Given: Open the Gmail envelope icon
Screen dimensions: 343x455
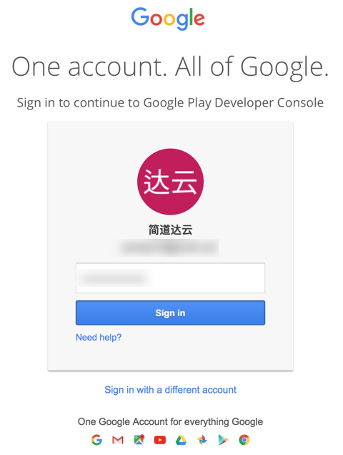Looking at the screenshot, I should pos(118,440).
